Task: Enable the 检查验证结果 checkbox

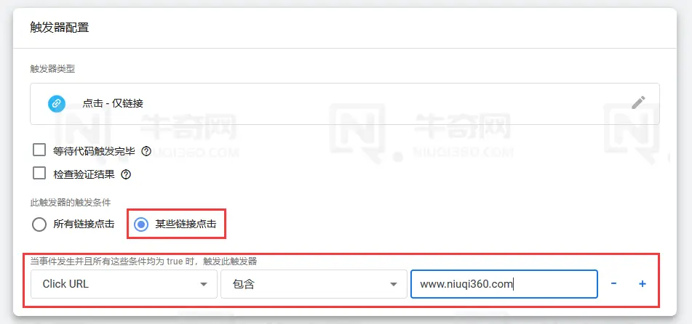Action: point(39,173)
